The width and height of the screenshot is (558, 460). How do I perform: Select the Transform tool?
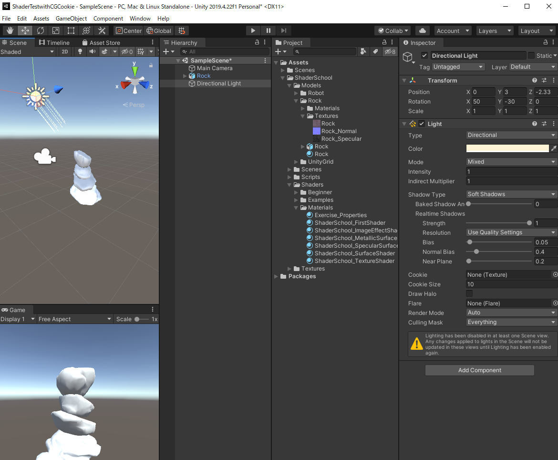pos(86,31)
